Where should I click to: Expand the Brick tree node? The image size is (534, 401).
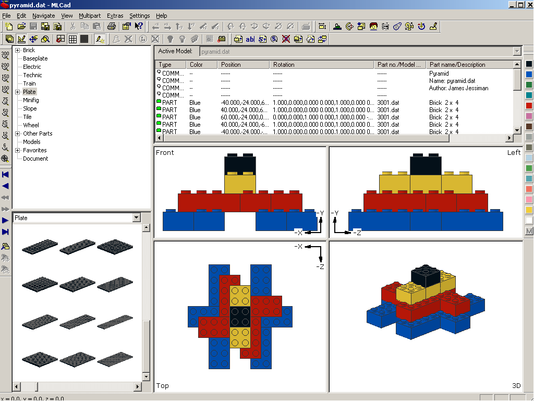coord(17,50)
